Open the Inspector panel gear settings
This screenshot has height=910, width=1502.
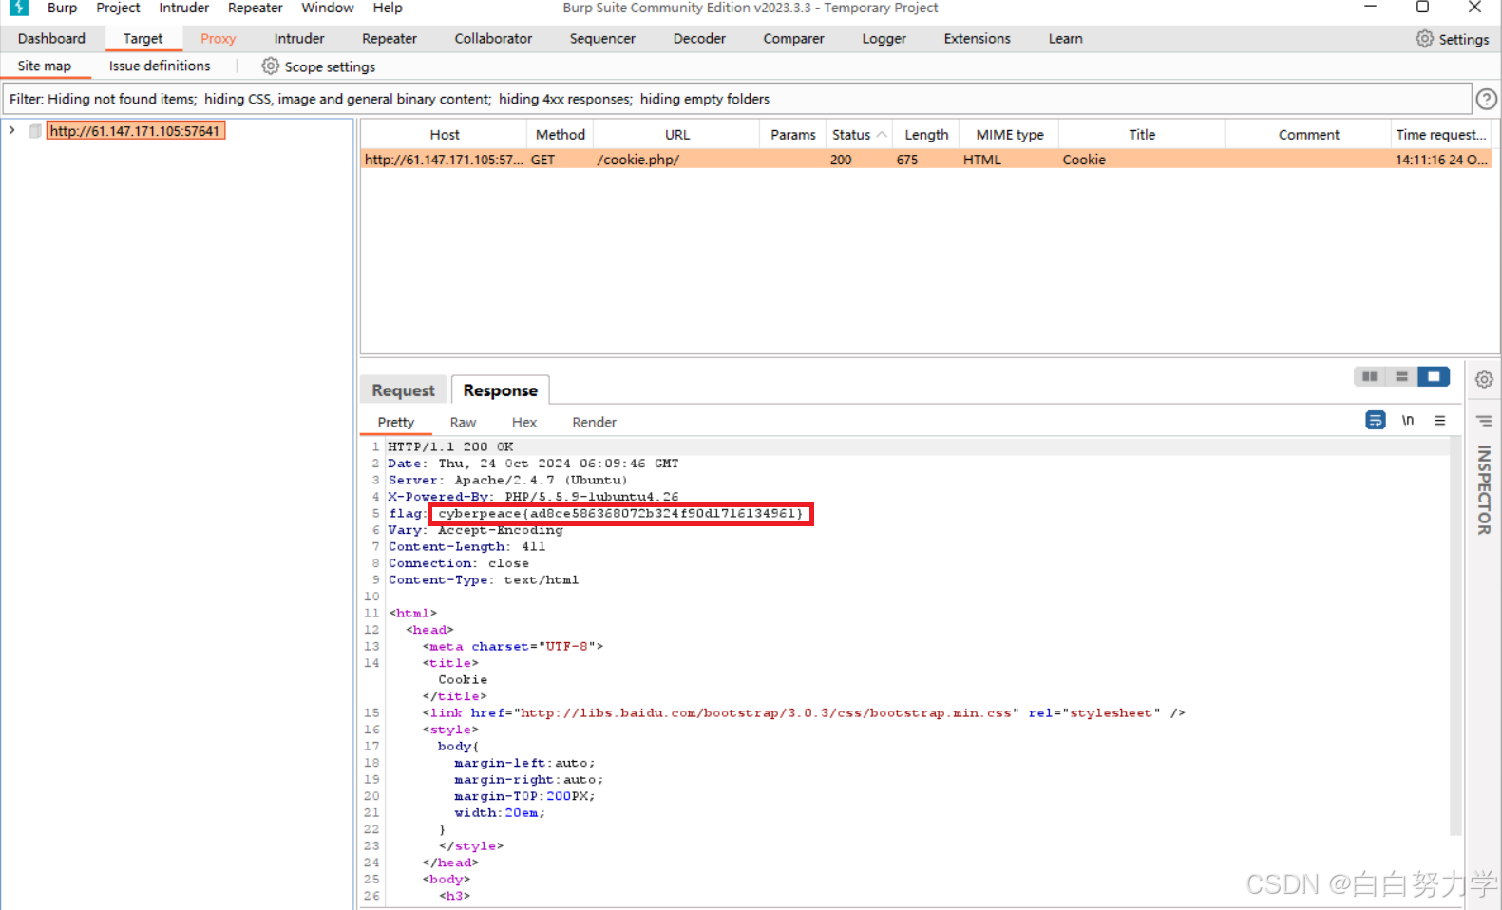(x=1484, y=379)
